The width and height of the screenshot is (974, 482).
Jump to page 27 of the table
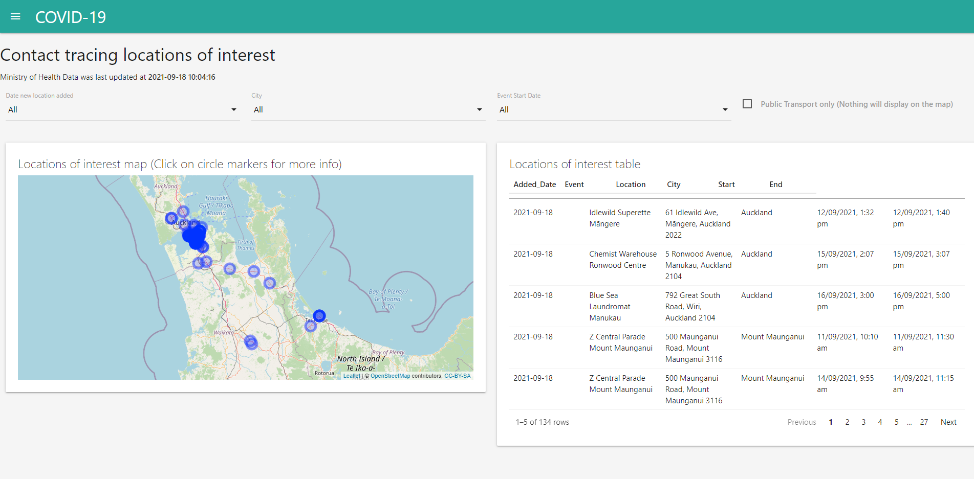coord(923,422)
